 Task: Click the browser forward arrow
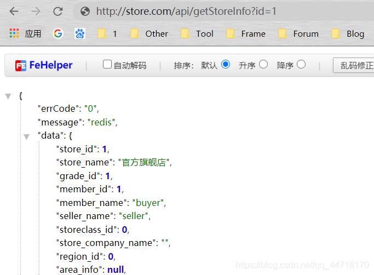pos(36,11)
